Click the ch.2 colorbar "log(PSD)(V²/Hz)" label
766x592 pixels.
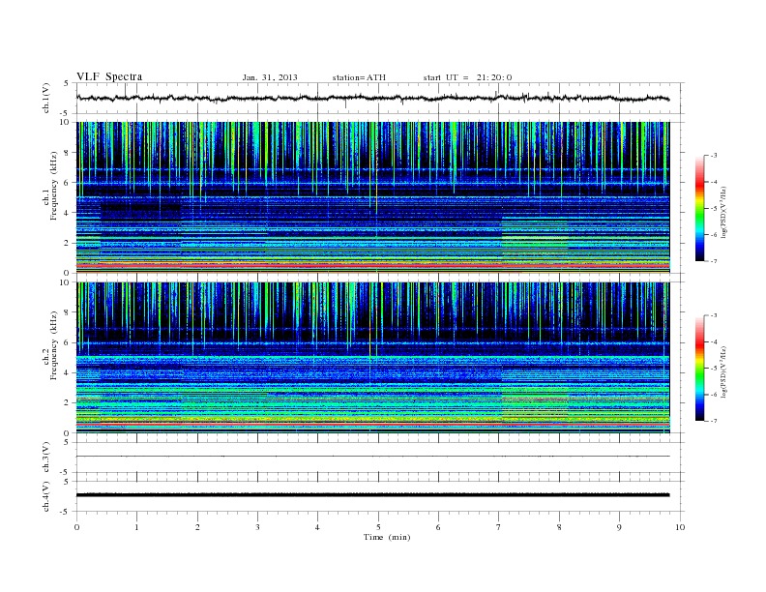point(723,371)
